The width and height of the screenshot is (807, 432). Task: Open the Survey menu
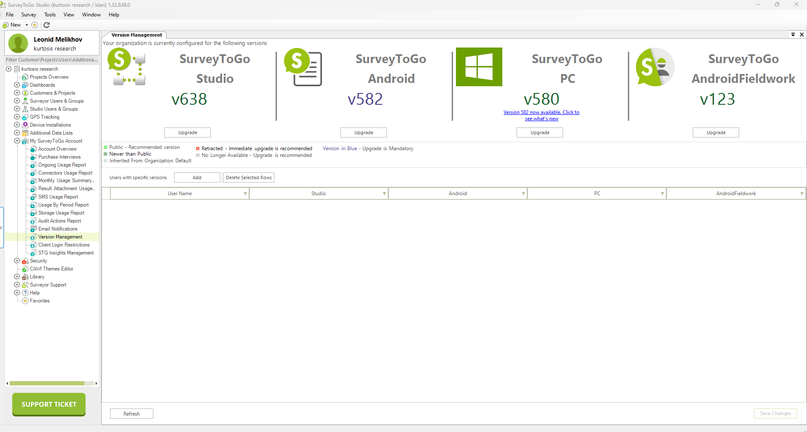(29, 15)
